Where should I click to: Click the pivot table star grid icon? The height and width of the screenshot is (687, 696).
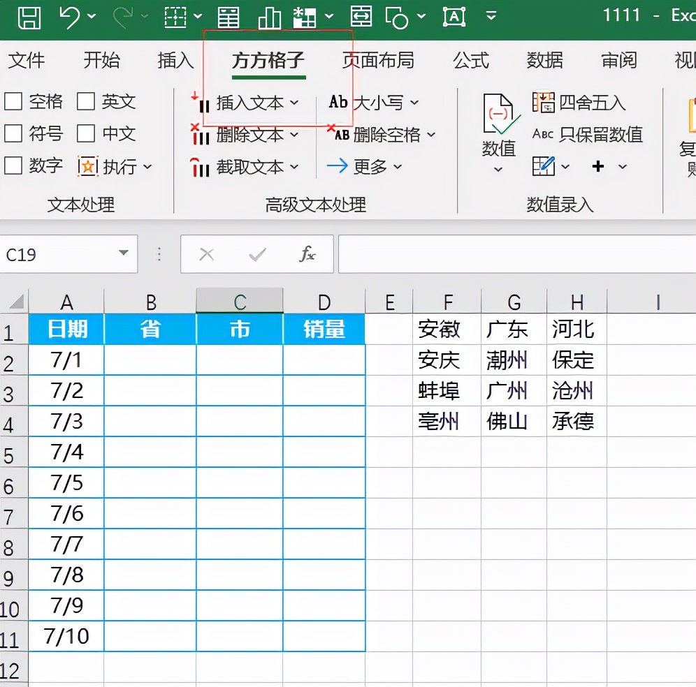click(305, 17)
